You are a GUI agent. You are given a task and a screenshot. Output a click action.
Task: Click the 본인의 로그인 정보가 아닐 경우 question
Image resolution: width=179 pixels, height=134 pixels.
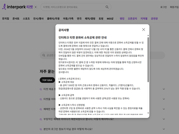pyautogui.click(x=68, y=129)
